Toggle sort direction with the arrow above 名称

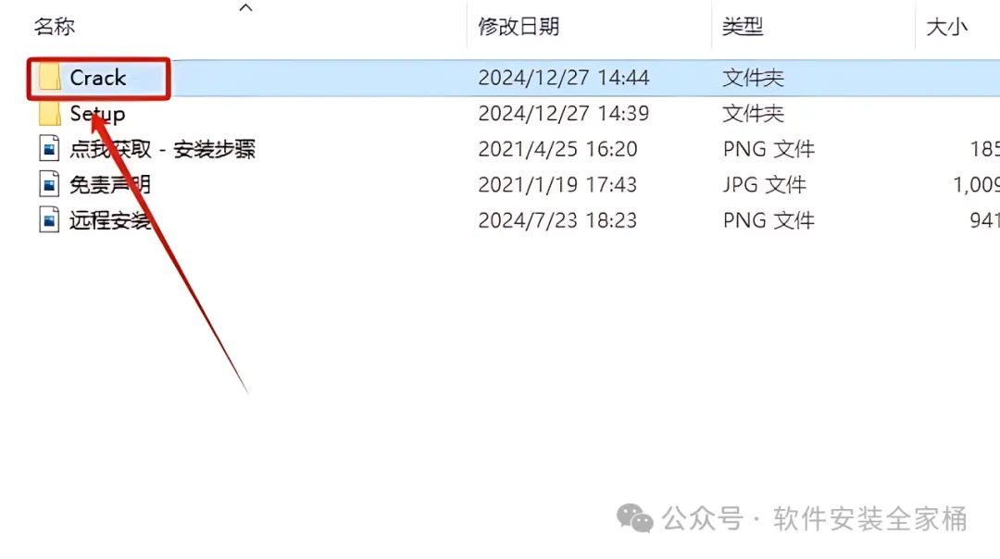point(245,7)
